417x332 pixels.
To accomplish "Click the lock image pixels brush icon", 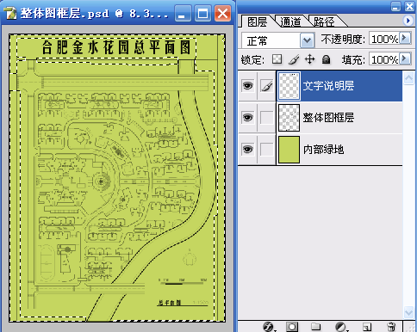I will pos(294,59).
